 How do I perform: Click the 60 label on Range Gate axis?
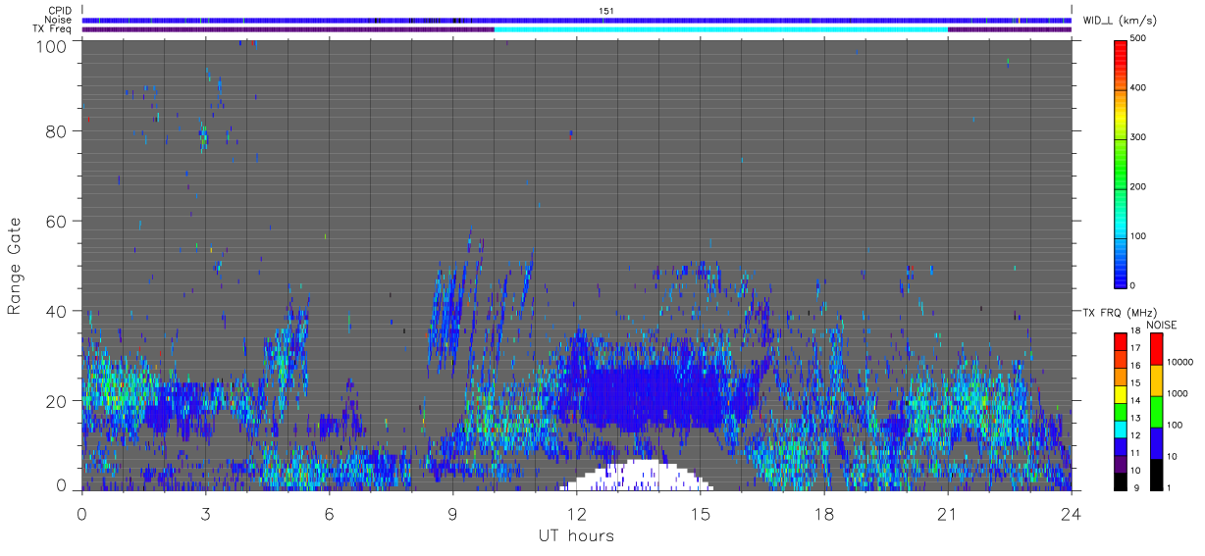57,221
